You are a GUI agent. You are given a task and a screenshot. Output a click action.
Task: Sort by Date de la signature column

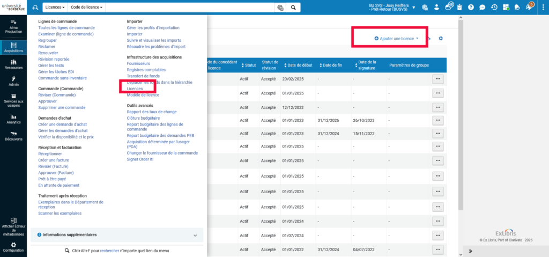point(365,65)
